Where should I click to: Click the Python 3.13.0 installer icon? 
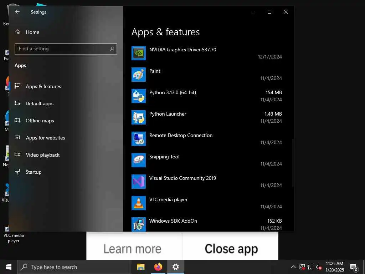[139, 96]
